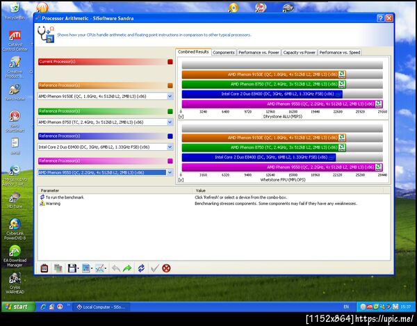The width and height of the screenshot is (417, 326).
Task: Click the blue Refresh arrows icon
Action: pyautogui.click(x=141, y=268)
